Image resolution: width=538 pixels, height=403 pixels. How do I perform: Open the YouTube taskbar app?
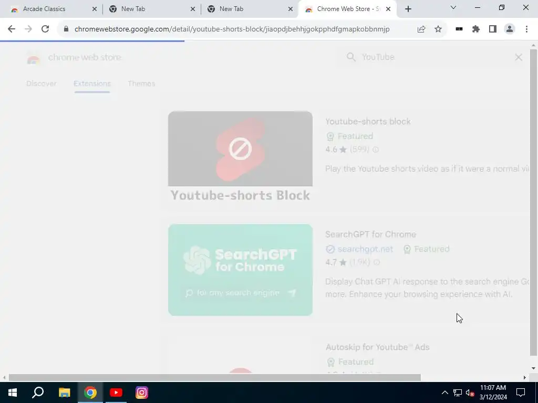[116, 393]
